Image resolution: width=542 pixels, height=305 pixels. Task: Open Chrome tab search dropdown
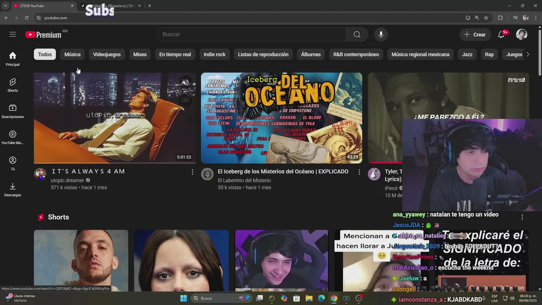pos(6,6)
